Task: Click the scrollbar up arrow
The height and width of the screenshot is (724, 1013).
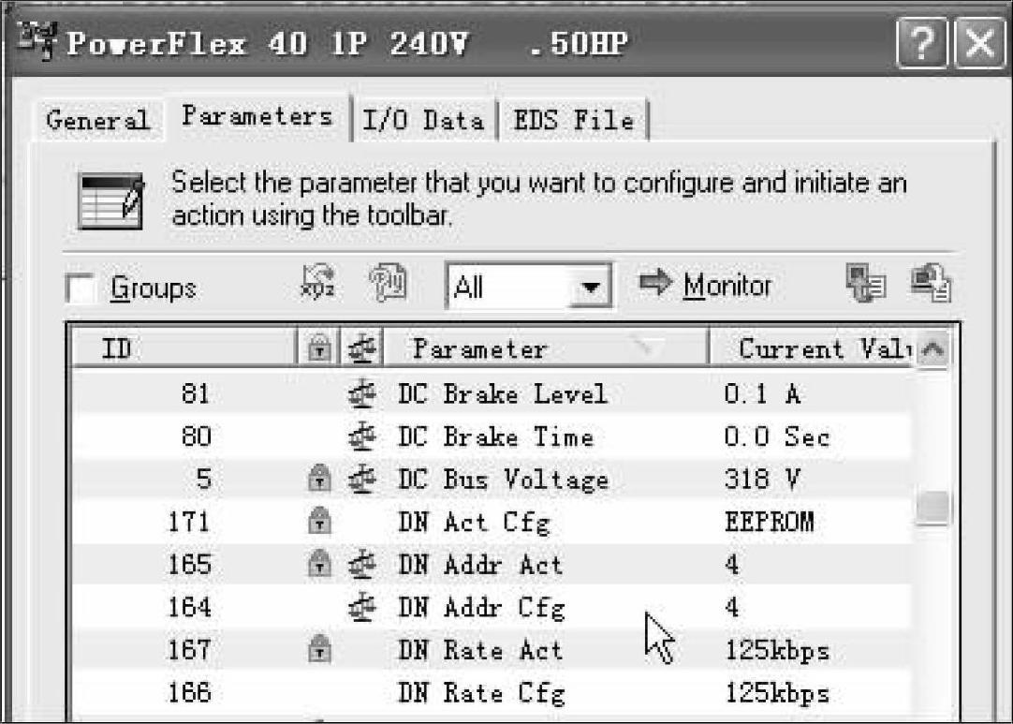Action: click(x=932, y=349)
